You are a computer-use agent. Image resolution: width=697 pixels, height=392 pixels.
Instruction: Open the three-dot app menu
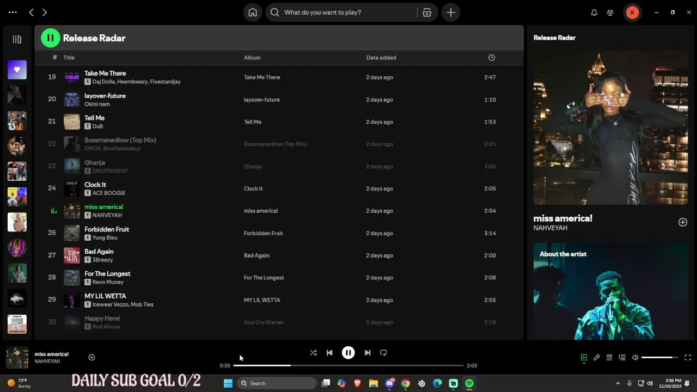[13, 12]
